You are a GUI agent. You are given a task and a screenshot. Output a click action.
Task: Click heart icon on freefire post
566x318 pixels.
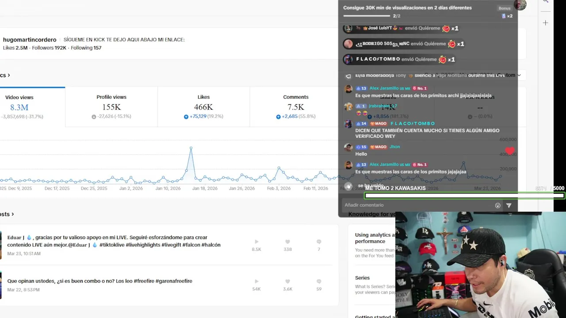[x=287, y=281]
